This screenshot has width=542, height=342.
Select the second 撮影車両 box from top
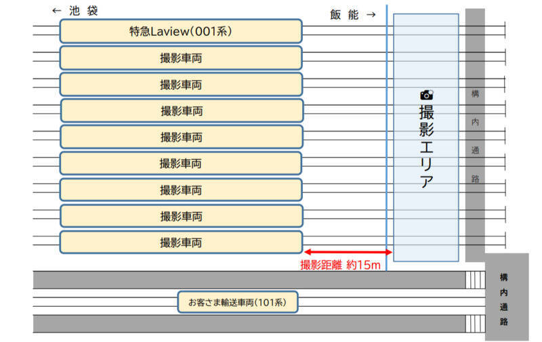click(181, 85)
